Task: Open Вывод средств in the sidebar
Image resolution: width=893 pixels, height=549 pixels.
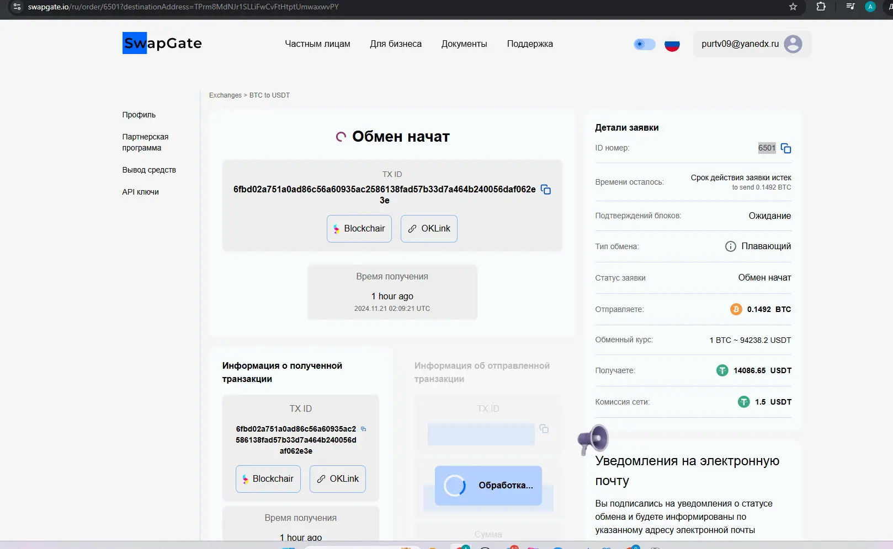Action: coord(149,170)
